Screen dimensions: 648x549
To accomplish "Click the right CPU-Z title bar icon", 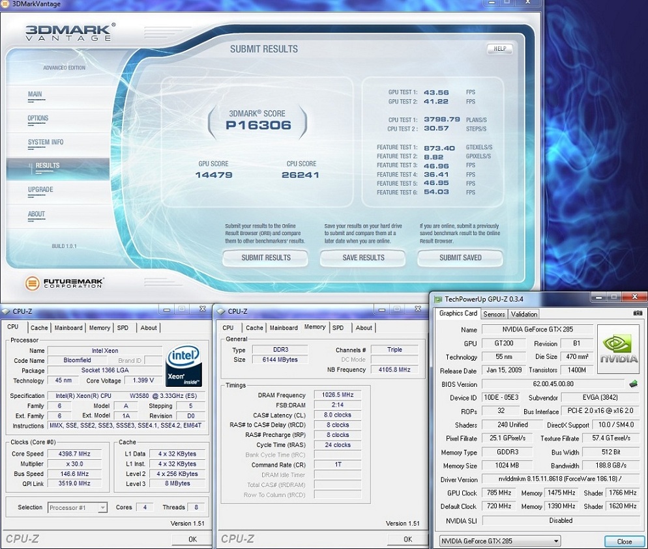I will point(221,311).
